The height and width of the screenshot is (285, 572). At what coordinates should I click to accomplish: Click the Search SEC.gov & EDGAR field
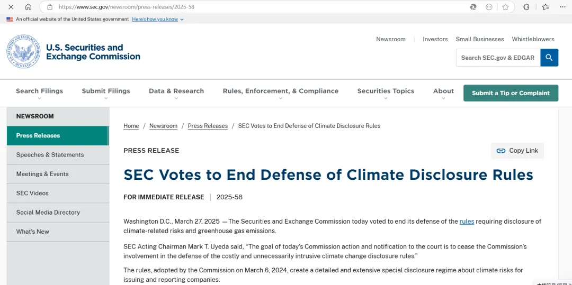(498, 58)
